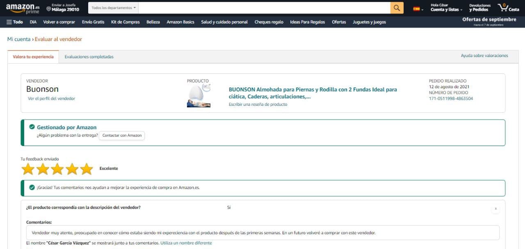Click the Comentarios text box

[262, 233]
